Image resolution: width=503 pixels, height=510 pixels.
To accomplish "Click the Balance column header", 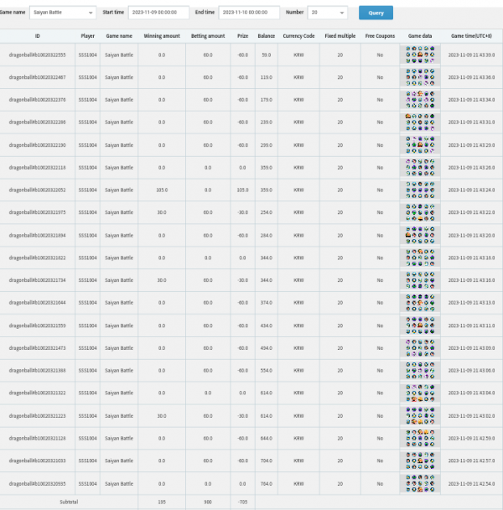I will click(267, 36).
